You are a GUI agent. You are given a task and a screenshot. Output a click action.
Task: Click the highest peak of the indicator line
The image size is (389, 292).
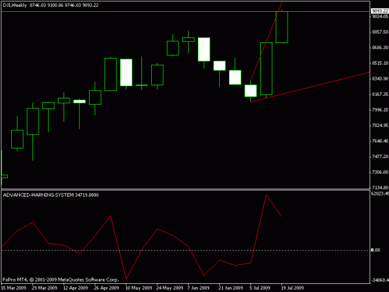pos(266,195)
